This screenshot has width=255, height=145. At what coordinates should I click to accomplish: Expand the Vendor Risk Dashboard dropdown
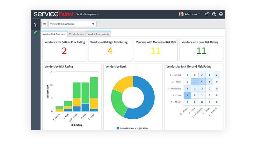click(x=72, y=24)
